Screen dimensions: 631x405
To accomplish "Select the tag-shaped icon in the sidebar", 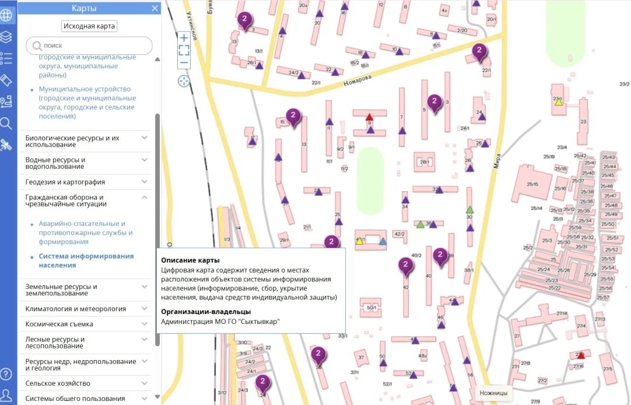I will click(x=6, y=81).
